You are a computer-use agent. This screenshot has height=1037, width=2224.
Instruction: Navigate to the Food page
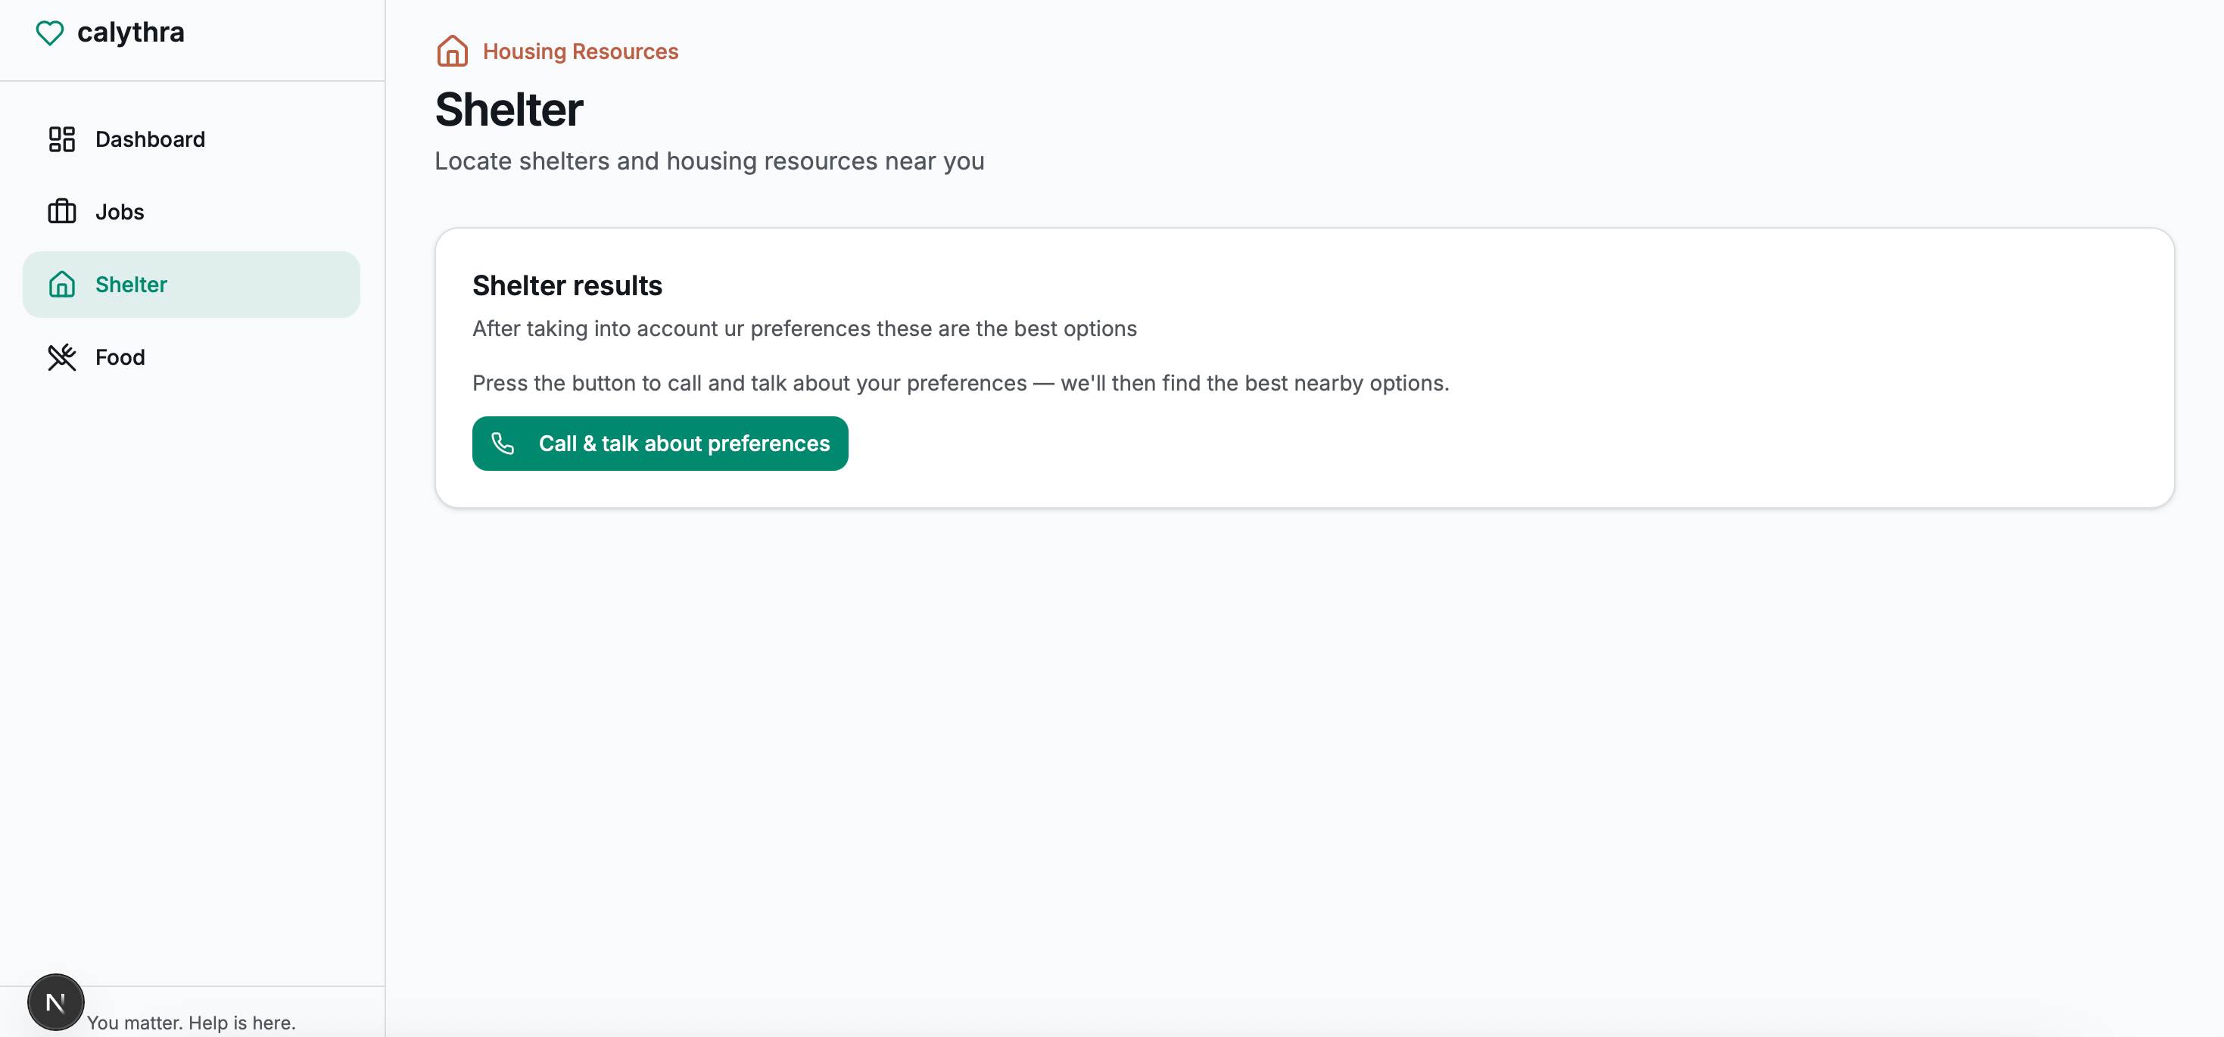point(119,357)
